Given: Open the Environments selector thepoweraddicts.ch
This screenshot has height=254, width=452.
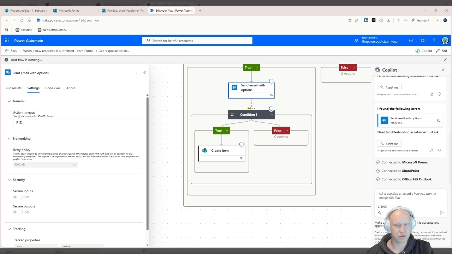Looking at the screenshot, I should click(377, 40).
